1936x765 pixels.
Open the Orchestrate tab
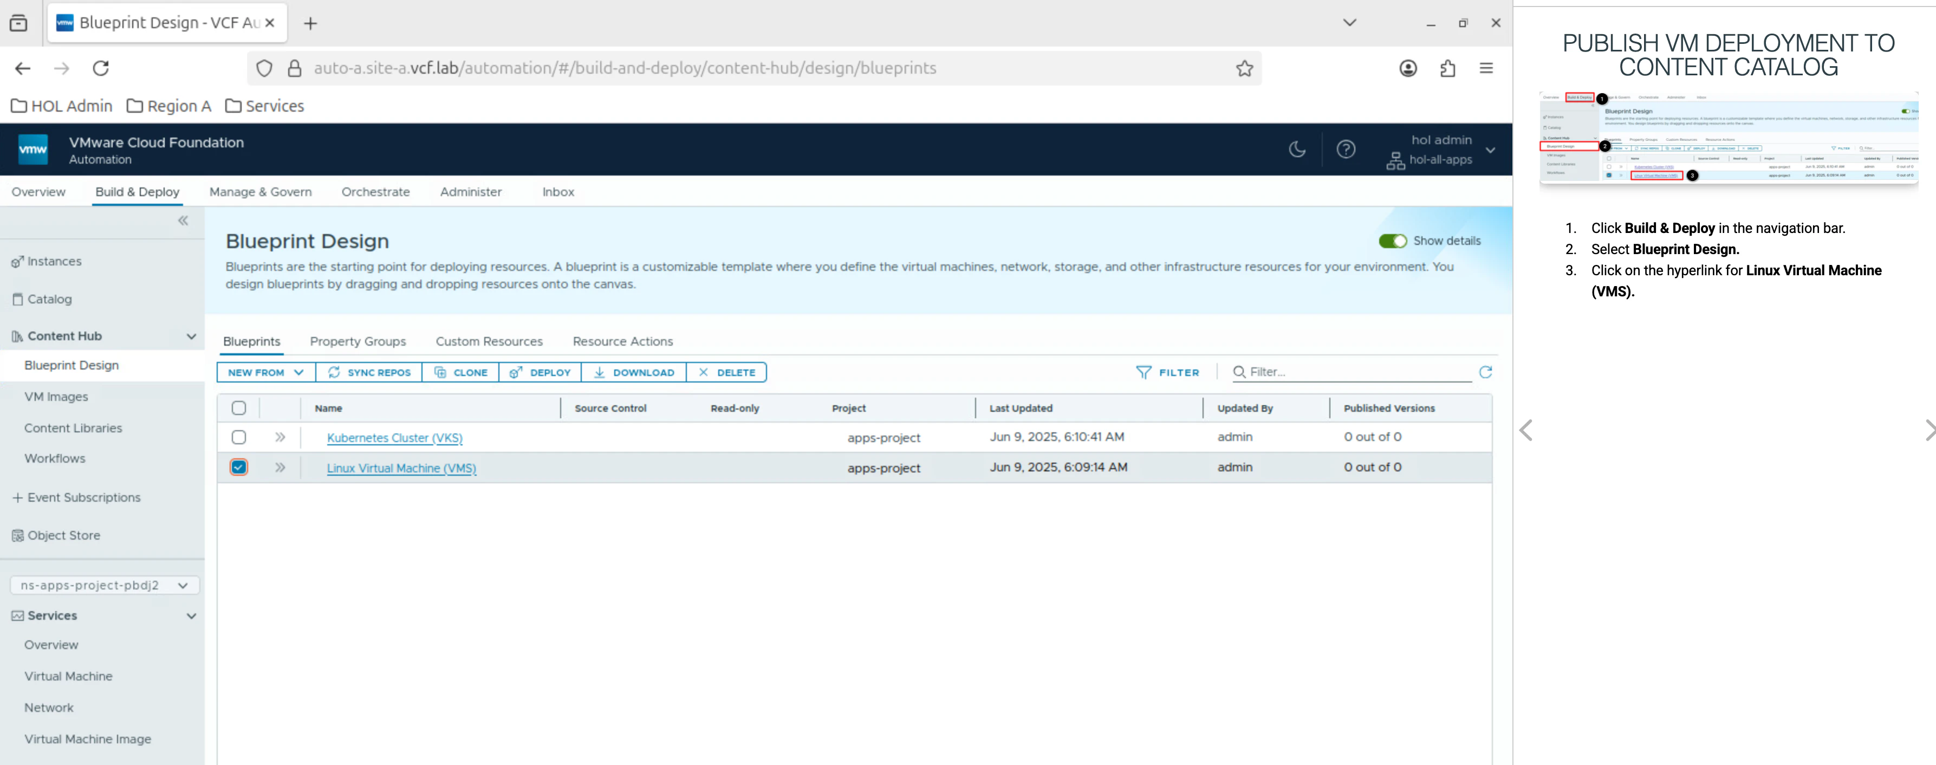point(376,192)
